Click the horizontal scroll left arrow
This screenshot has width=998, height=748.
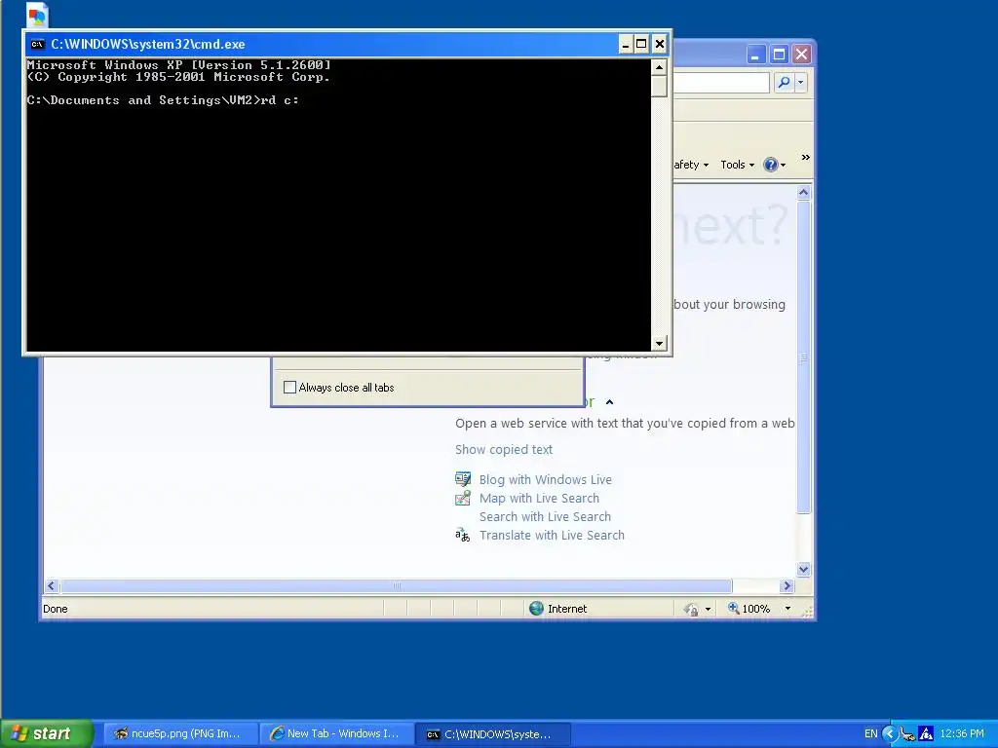click(x=52, y=585)
